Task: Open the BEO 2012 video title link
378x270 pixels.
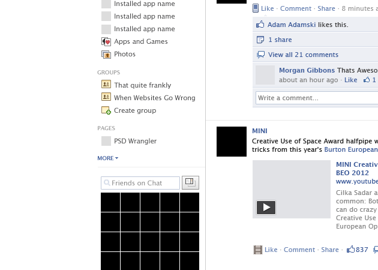Action: click(357, 169)
